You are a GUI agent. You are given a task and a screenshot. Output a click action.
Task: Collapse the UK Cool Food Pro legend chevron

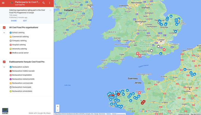point(4,33)
